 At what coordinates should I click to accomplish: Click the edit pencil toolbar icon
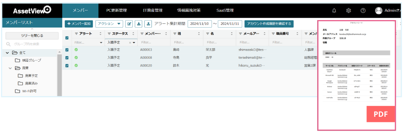point(129,24)
